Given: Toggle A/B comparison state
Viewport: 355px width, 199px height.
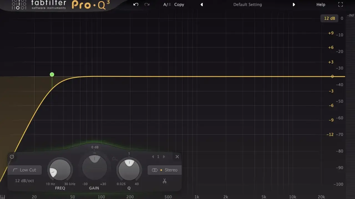Looking at the screenshot, I should pyautogui.click(x=167, y=4).
